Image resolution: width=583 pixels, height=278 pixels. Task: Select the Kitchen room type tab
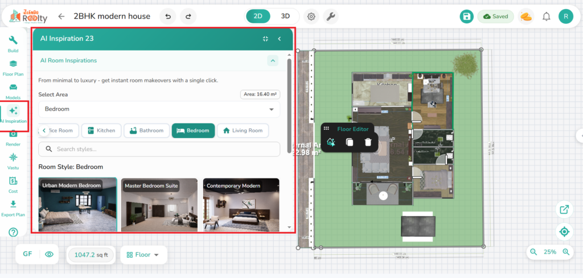point(101,131)
